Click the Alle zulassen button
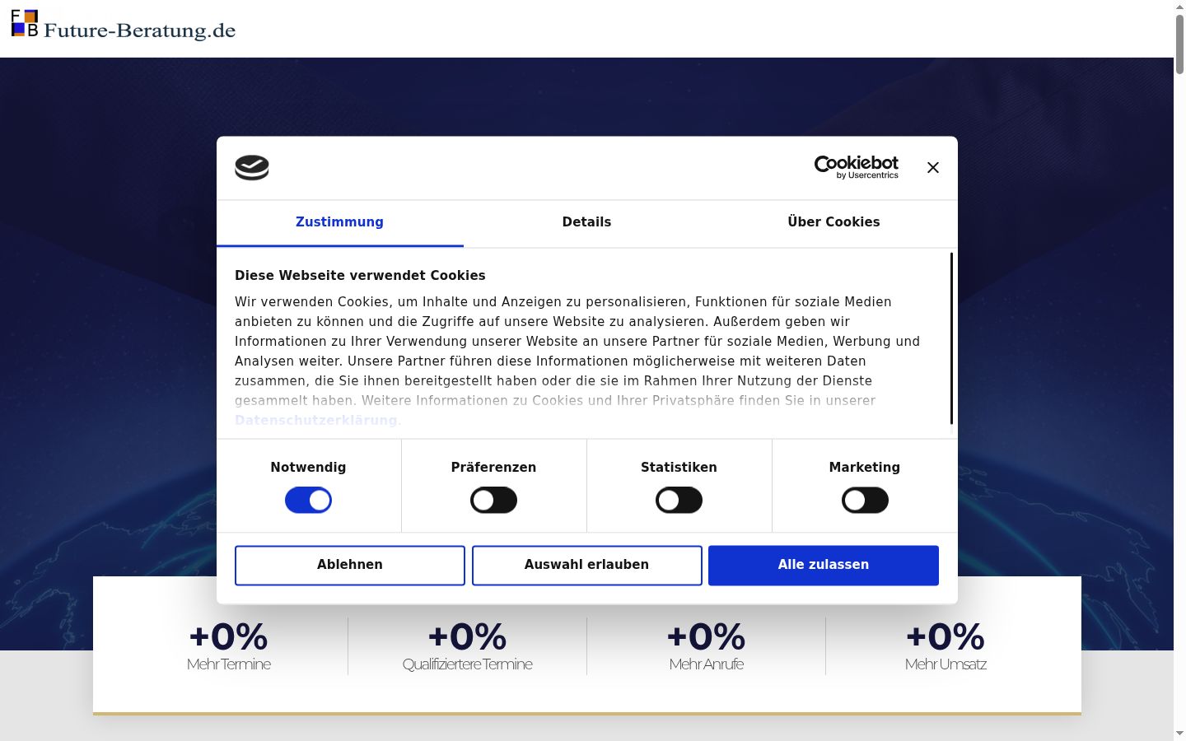 pos(824,565)
